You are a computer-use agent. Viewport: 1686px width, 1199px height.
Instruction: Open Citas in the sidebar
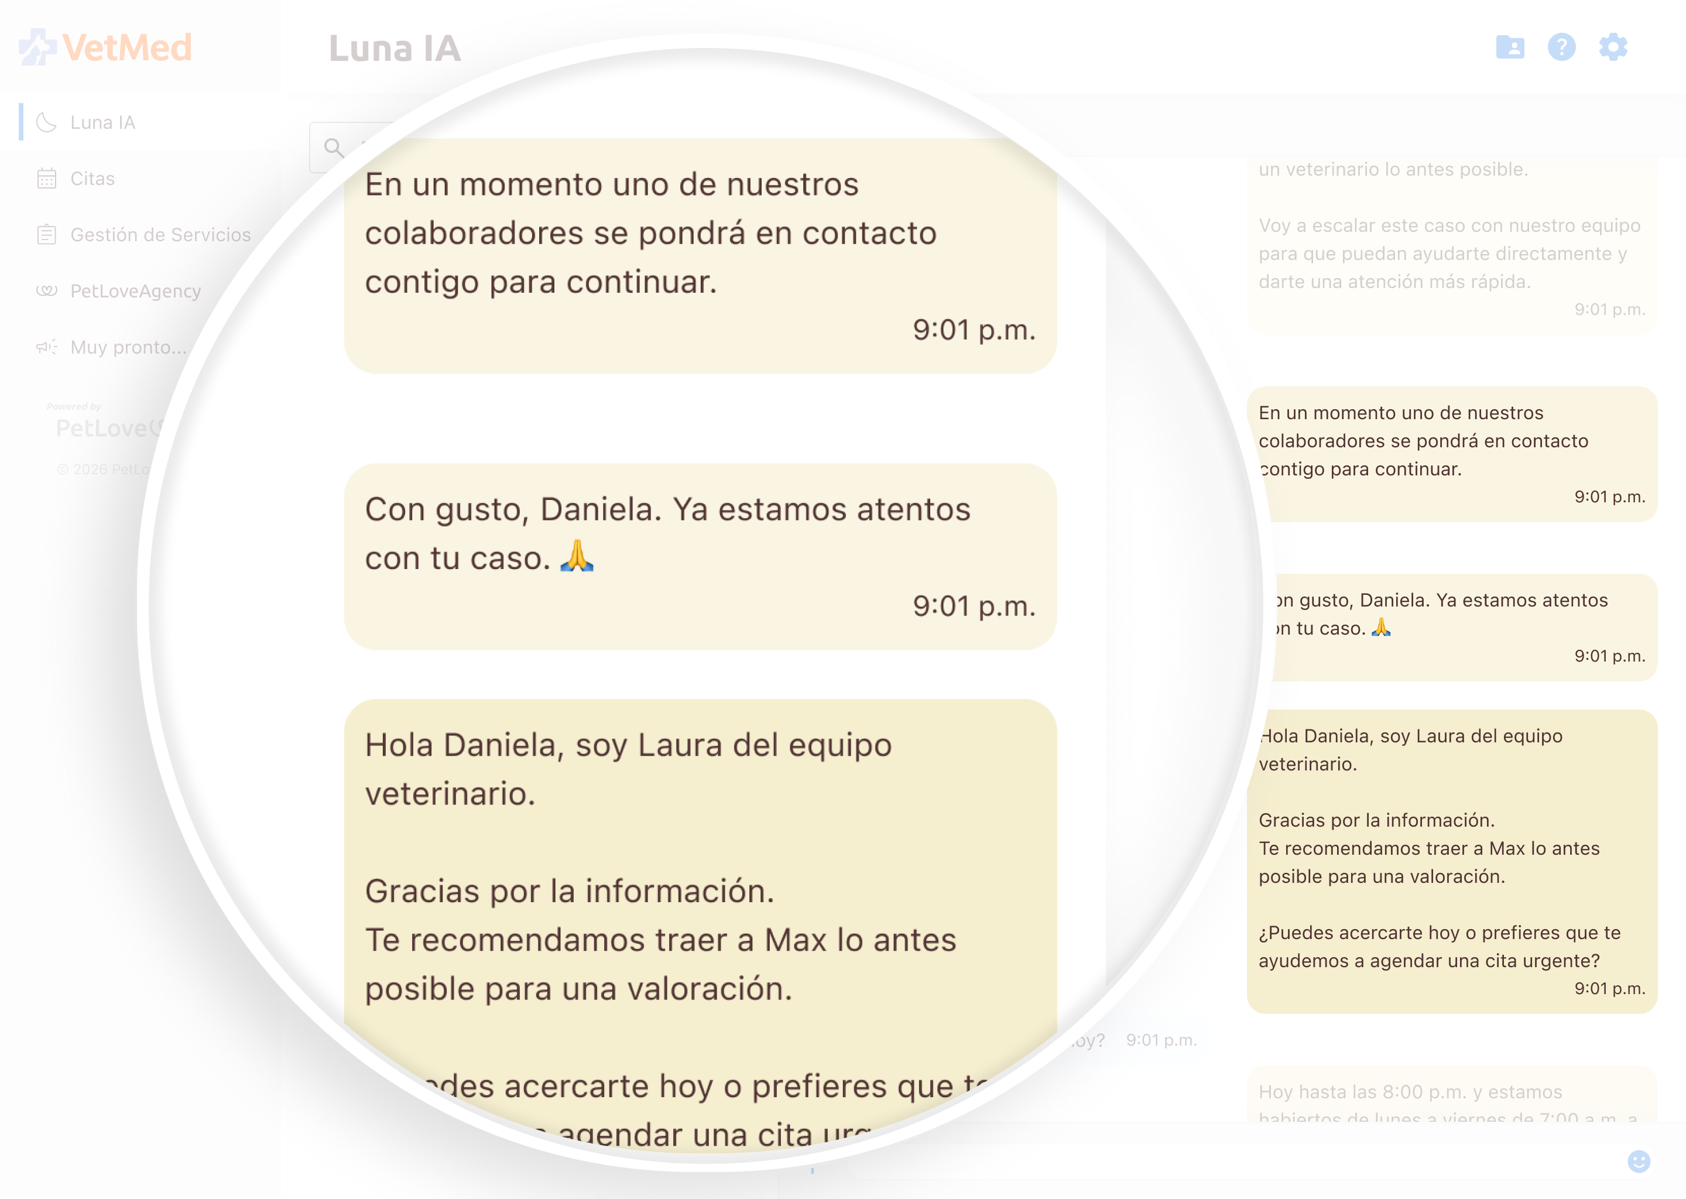tap(140, 179)
